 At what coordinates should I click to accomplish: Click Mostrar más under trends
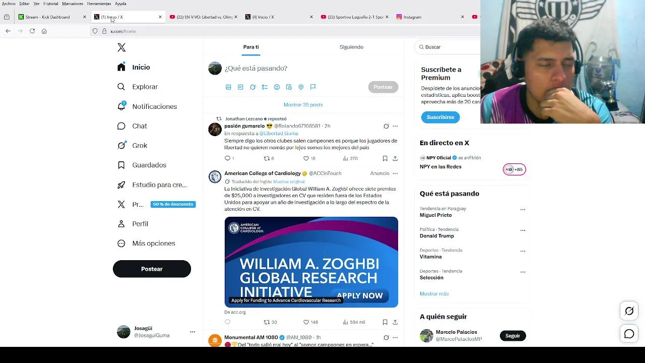coord(434,294)
